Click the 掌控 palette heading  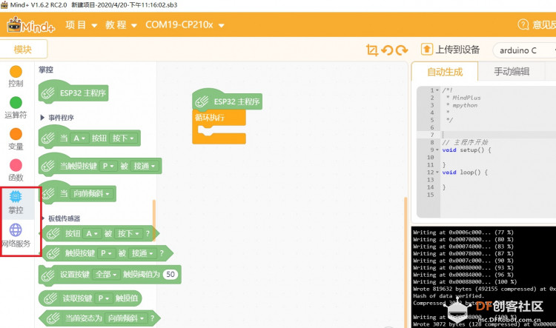[x=46, y=70]
